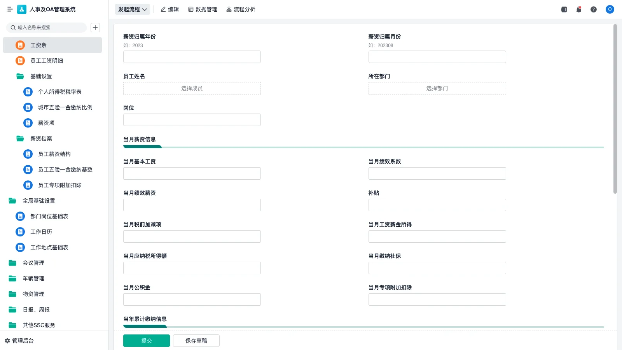The height and width of the screenshot is (350, 622).
Task: Click the 人事及OA管理系统 app logo
Action: (x=22, y=9)
